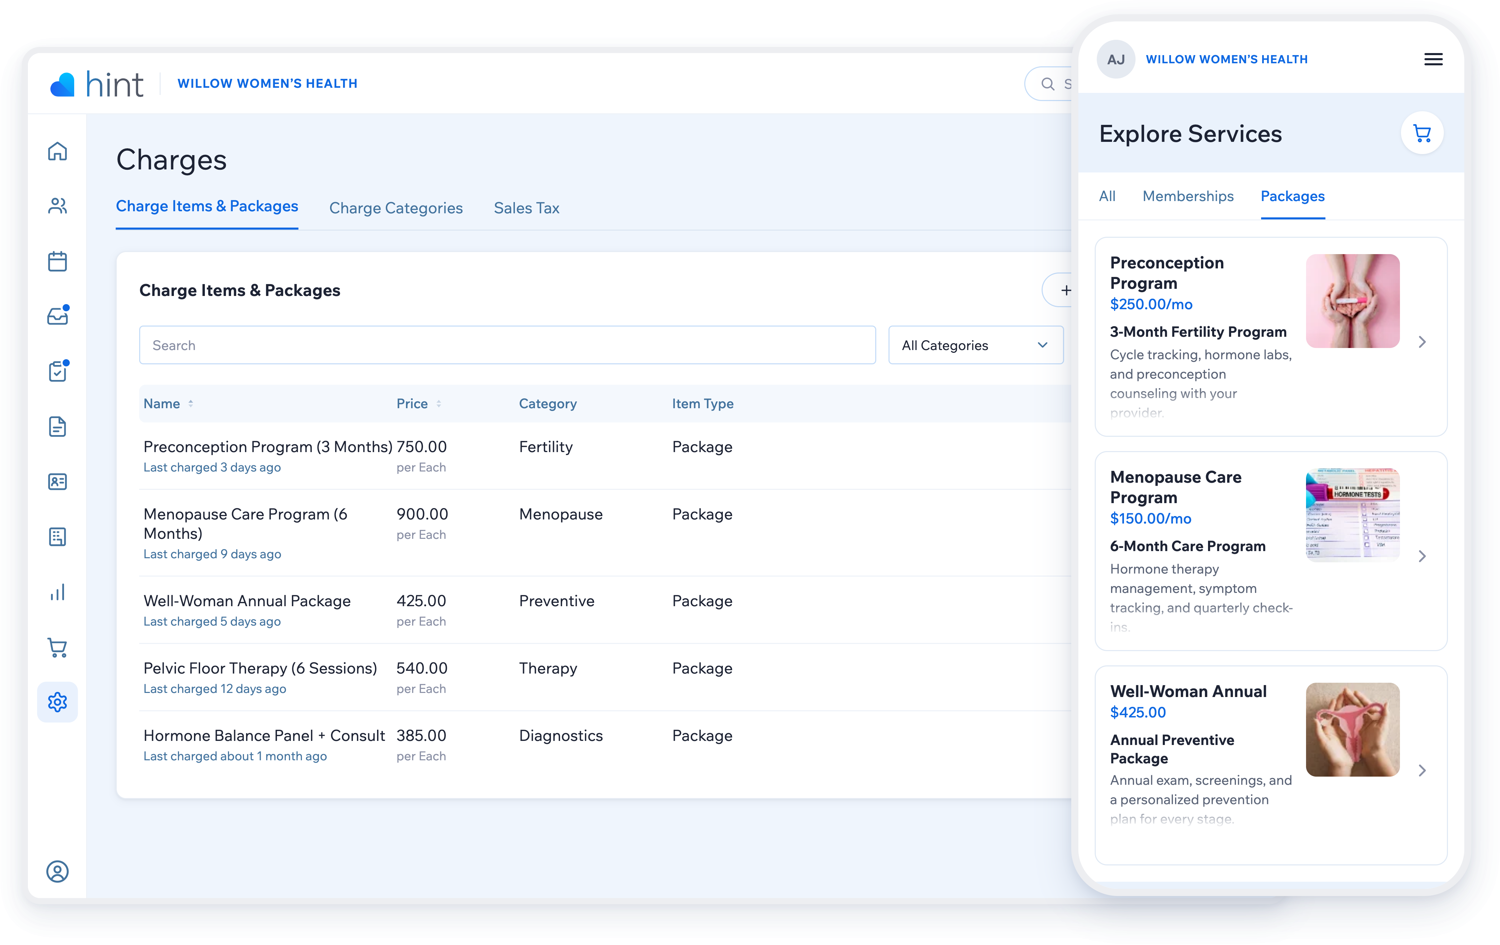Click '6-Month Care Program' subtitle
1500x945 pixels.
click(x=1187, y=546)
